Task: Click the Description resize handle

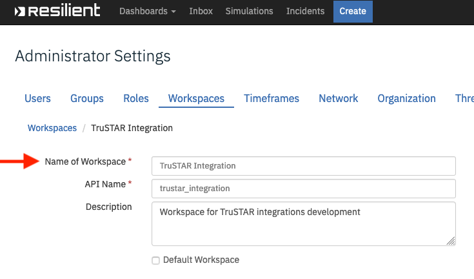Action: tap(451, 241)
